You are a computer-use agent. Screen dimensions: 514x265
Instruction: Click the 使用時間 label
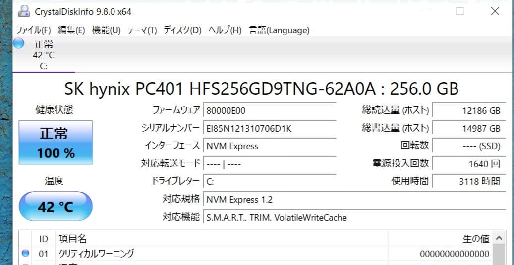click(410, 180)
